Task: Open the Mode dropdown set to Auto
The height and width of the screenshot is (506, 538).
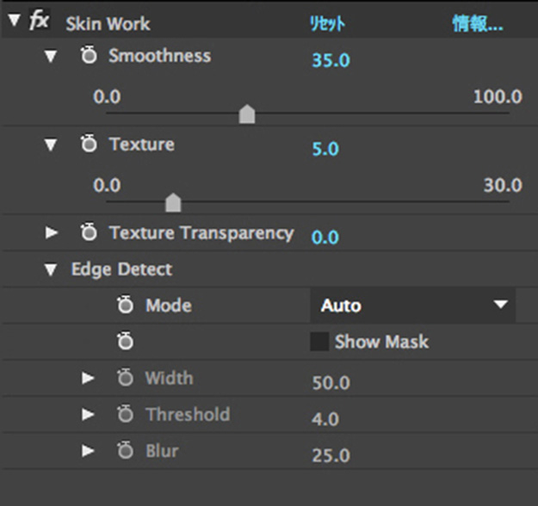Action: (x=412, y=305)
